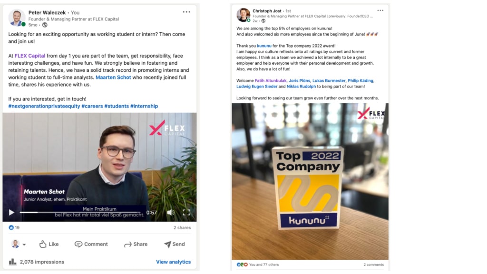Open the #nextgenerationprivateequity hashtag
Image resolution: width=487 pixels, height=274 pixels.
pyautogui.click(x=44, y=106)
